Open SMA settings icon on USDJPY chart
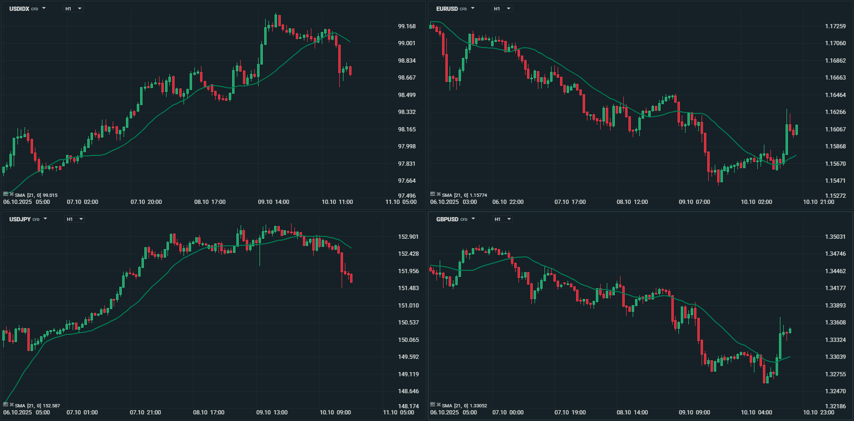 [x=6, y=405]
